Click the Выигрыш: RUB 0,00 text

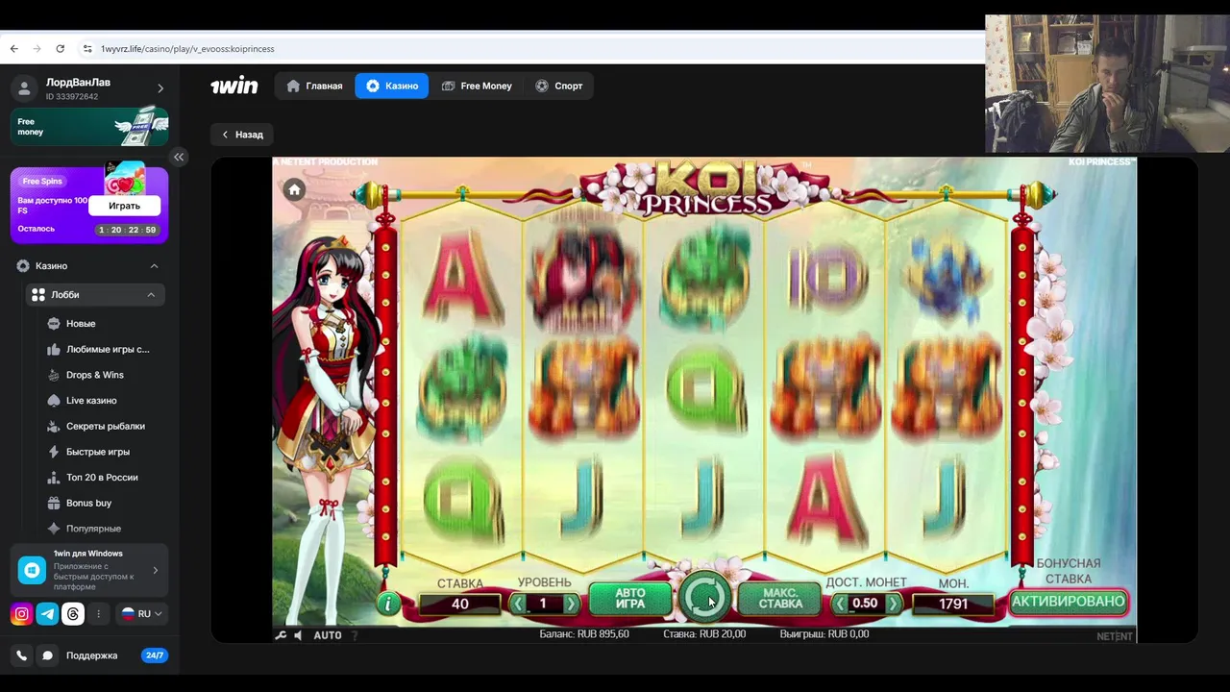click(824, 634)
